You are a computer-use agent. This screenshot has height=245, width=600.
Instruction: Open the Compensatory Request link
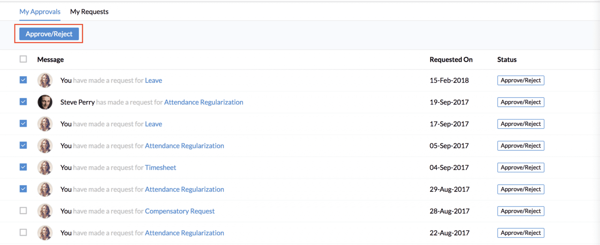click(x=180, y=211)
